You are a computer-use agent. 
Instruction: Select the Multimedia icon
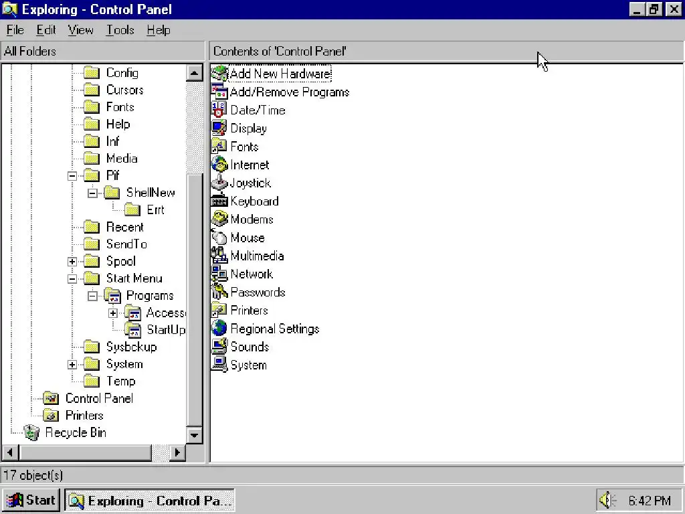[219, 256]
